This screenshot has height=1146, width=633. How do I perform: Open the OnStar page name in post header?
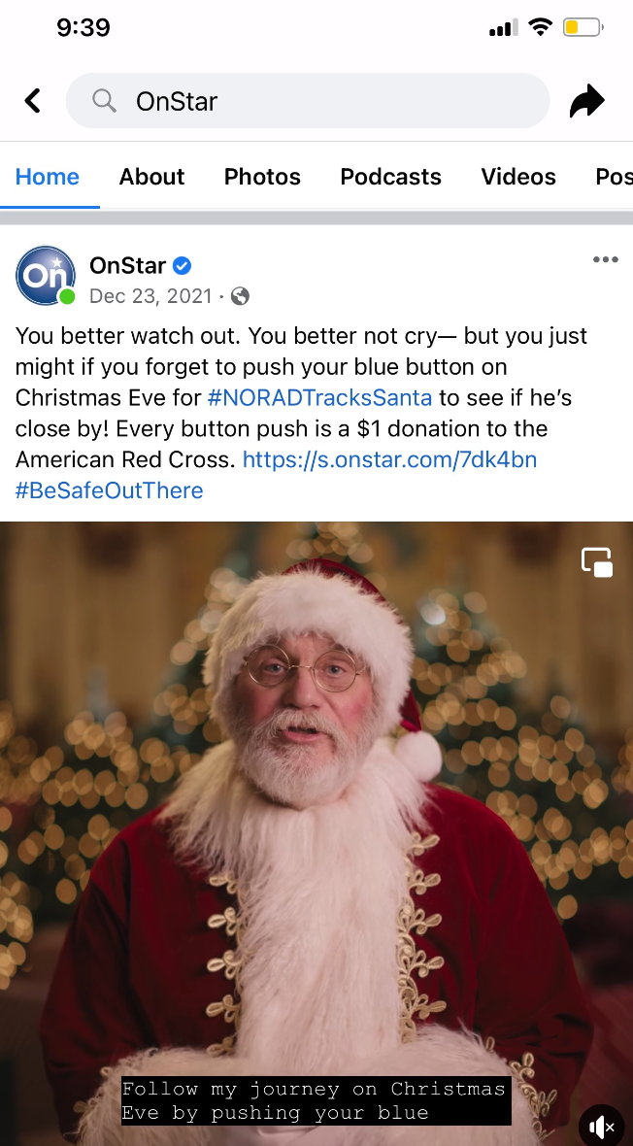pos(128,265)
